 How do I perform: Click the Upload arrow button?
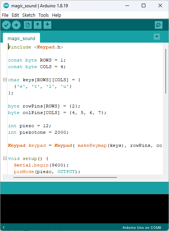pyautogui.click(x=16, y=25)
